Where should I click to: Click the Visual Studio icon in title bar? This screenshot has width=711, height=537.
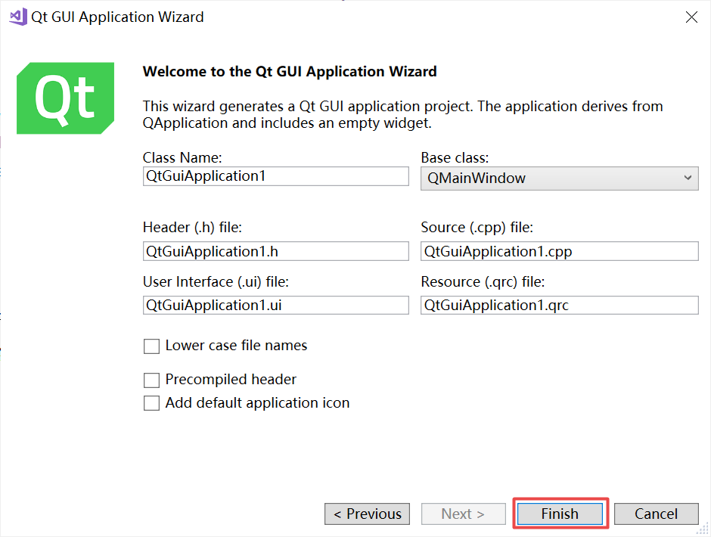click(x=18, y=17)
